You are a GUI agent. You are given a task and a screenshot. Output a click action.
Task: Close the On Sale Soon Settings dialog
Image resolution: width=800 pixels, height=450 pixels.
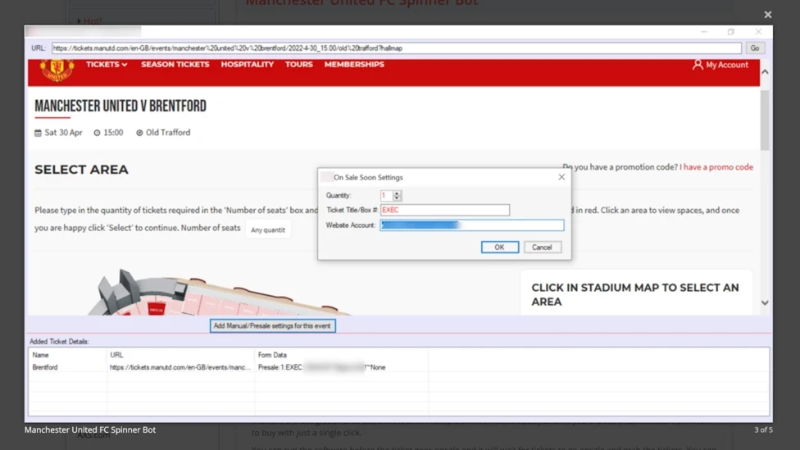561,177
